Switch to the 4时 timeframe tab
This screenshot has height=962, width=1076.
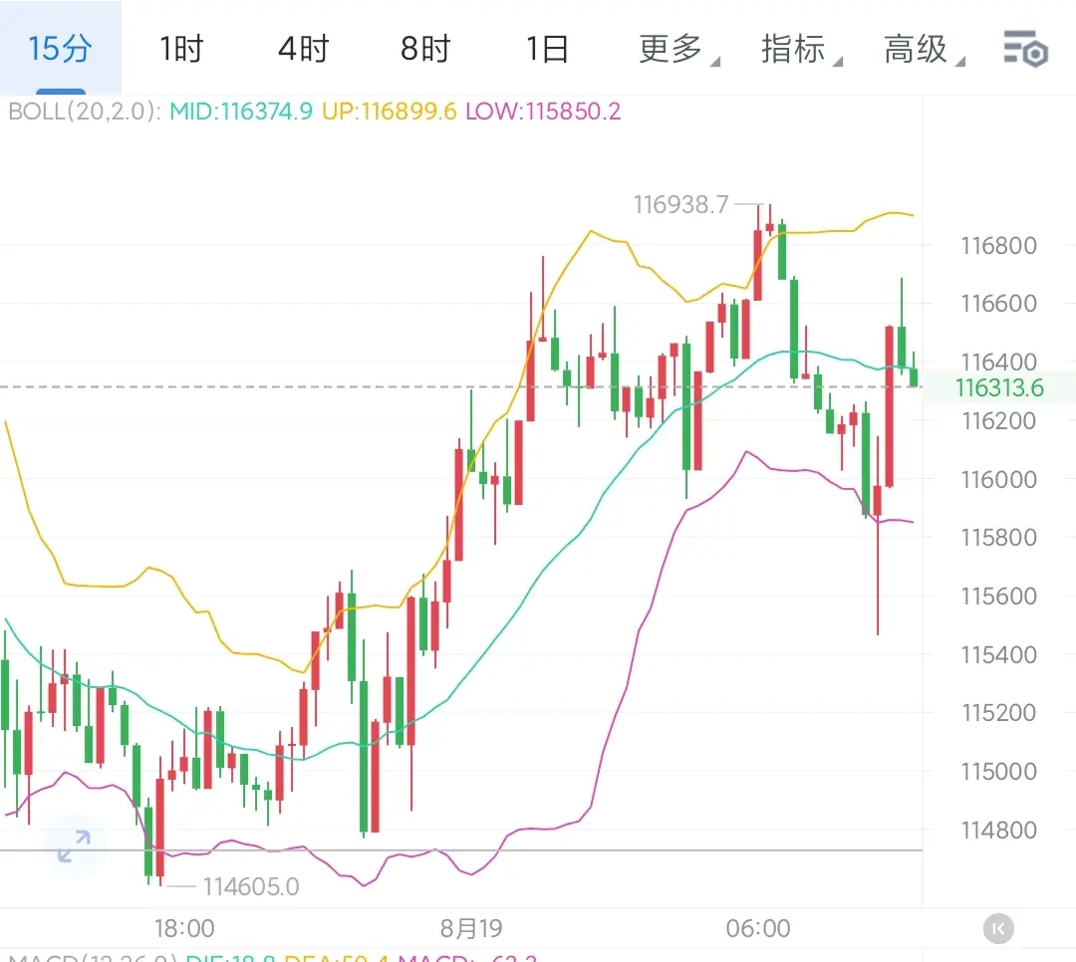tap(303, 49)
